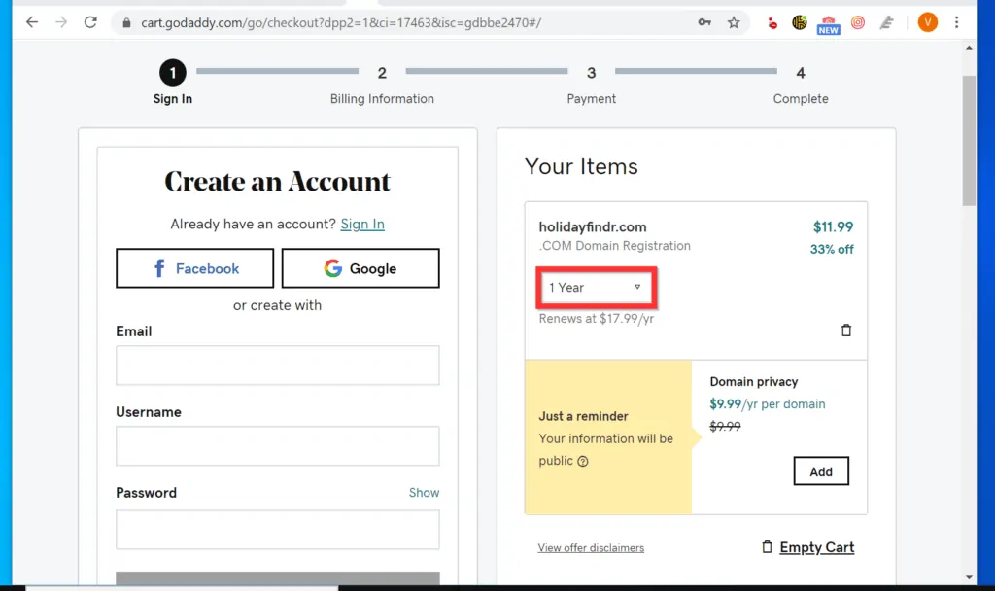Empty the cart
995x591 pixels.
click(807, 547)
